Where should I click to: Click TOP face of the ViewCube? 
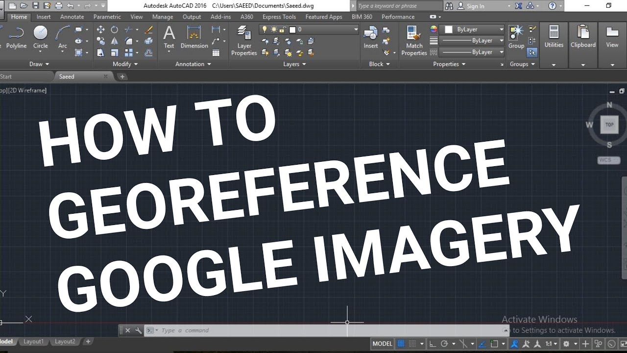(609, 125)
